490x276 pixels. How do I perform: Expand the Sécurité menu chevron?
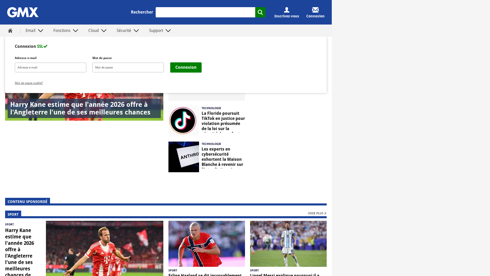pos(136,31)
